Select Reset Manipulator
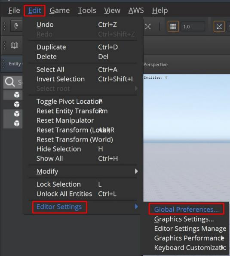The image size is (230, 256). click(x=83, y=120)
